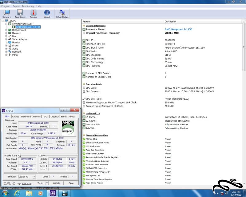Click the CPU-Z title bar icon
Screen dimensions: 246x197
tap(4, 111)
